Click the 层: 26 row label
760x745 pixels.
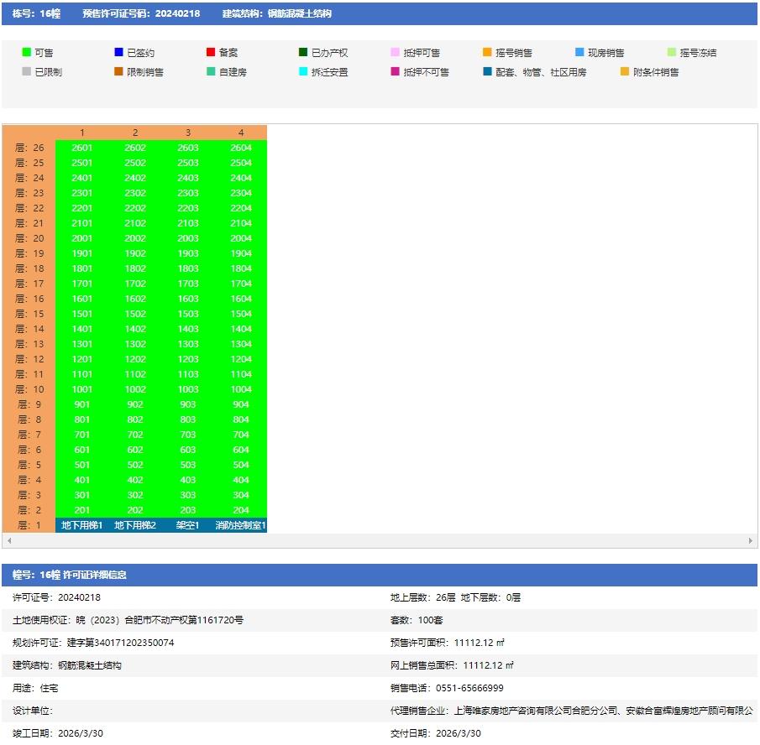pos(29,148)
